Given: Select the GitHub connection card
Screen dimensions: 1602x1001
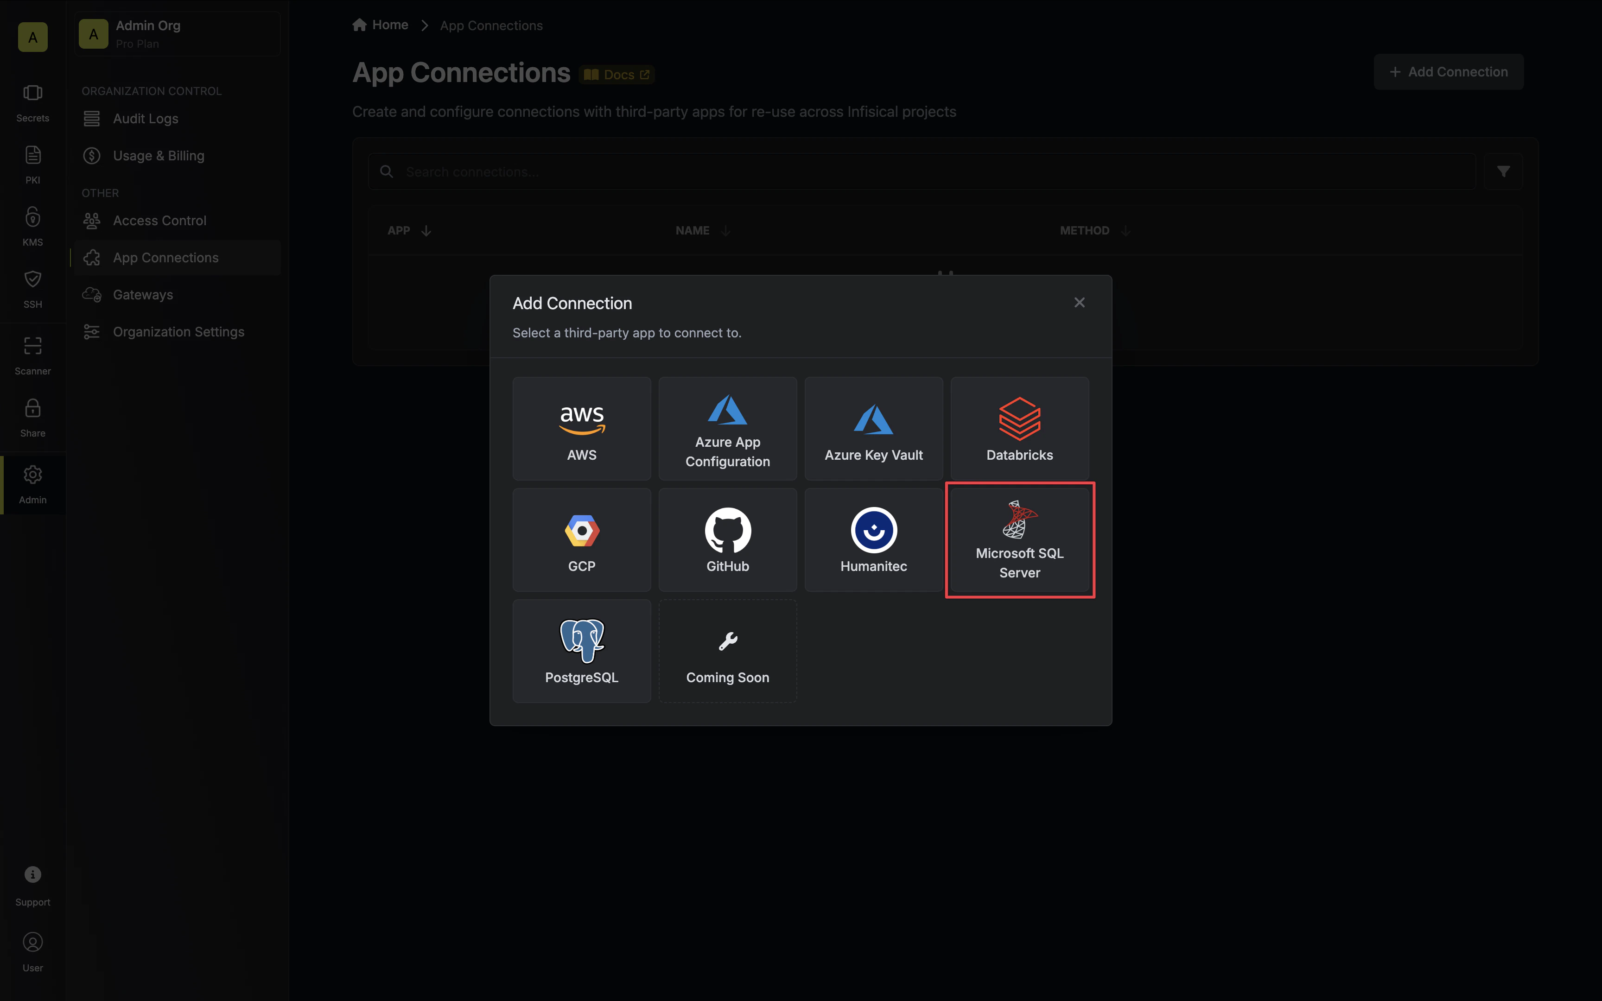Looking at the screenshot, I should pos(727,539).
